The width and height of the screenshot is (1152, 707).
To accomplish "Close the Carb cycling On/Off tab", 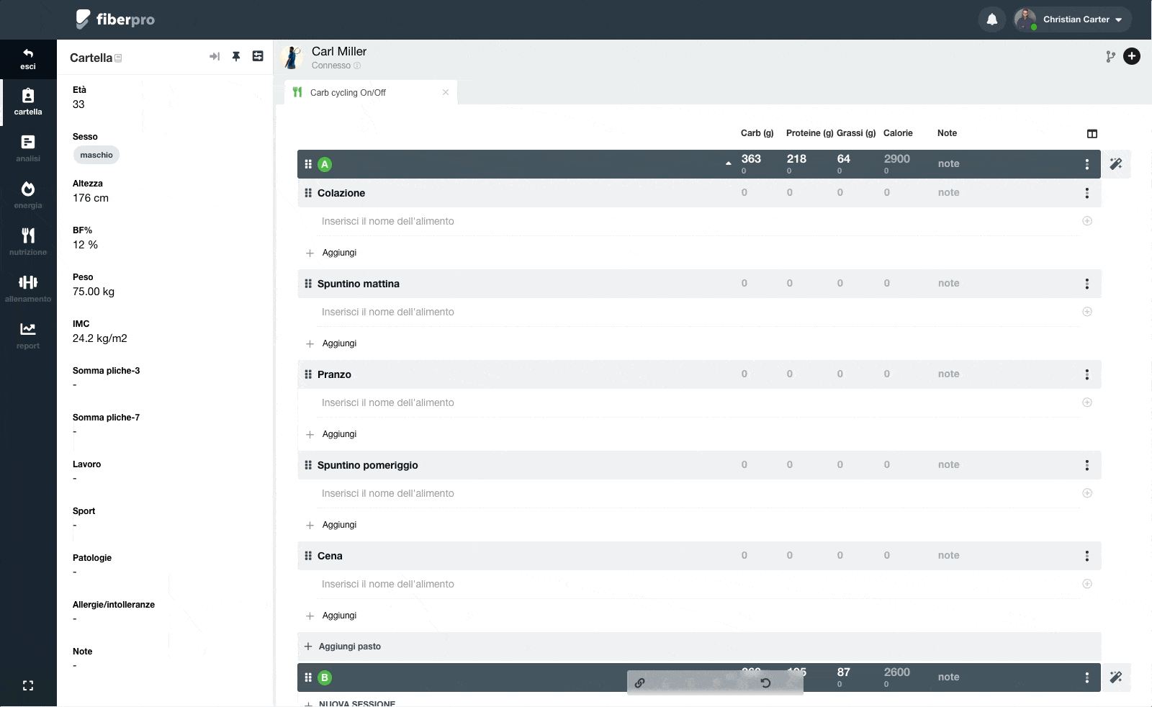I will 446,92.
